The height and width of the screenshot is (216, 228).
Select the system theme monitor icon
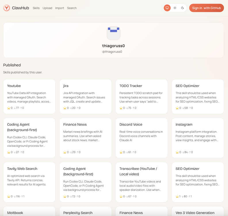point(167,8)
